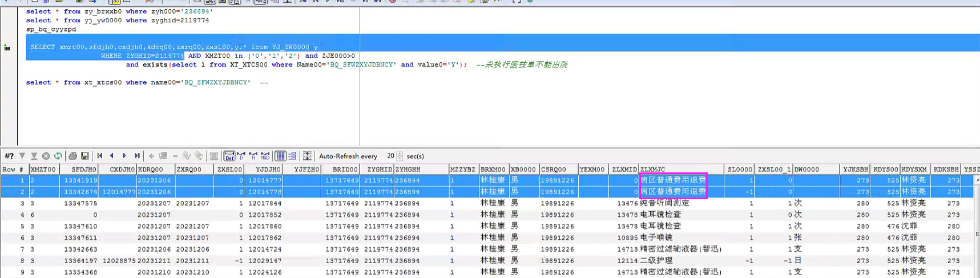
Task: Select the N&D display mode icon
Action: tap(265, 156)
